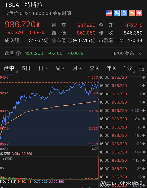147x188 pixels.
Task: Tap after-hours price 936.260
Action: [34, 53]
